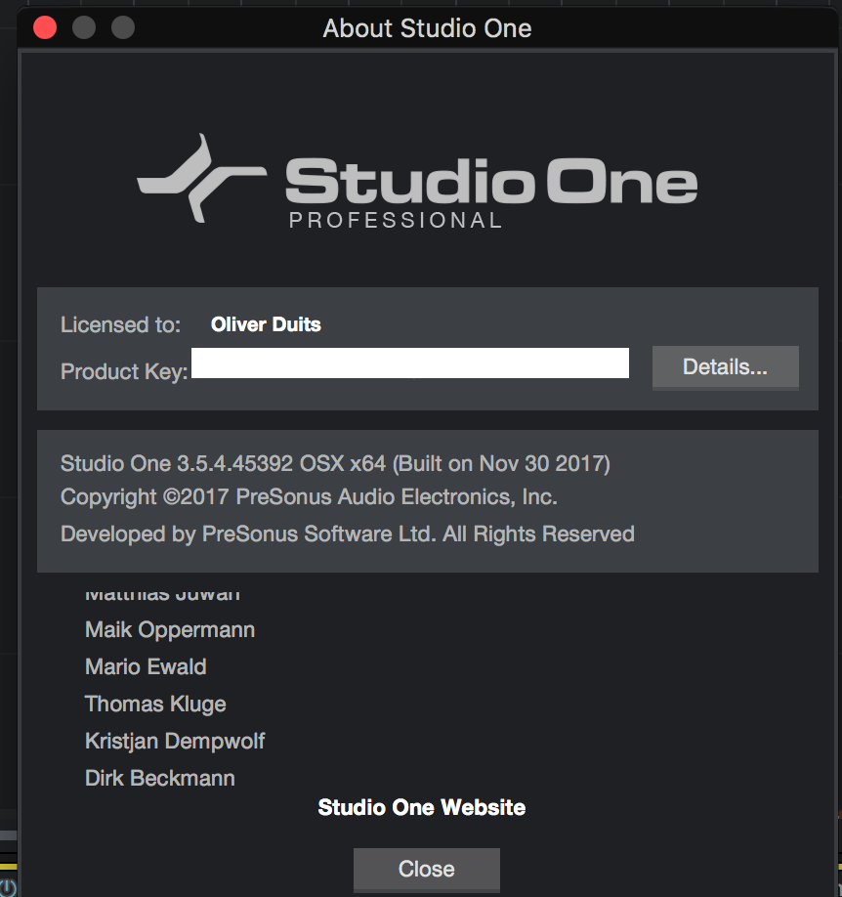Click the PROFESSIONAL edition label
The image size is (842, 897).
(x=396, y=220)
